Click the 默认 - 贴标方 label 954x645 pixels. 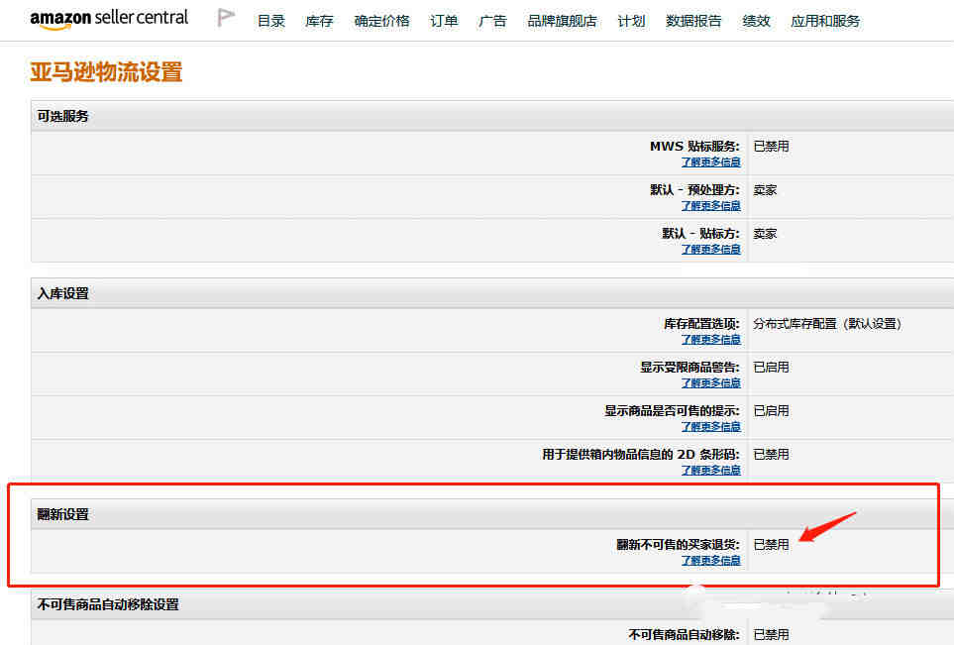[x=701, y=234]
